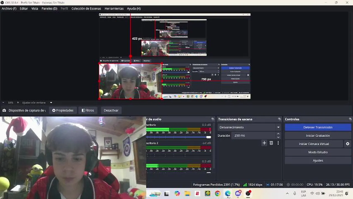
Task: Show hidden tray icons with the chevron
Action: (287, 193)
